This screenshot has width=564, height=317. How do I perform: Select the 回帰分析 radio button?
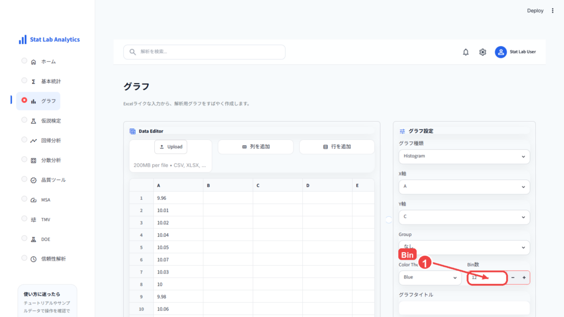[x=24, y=139]
